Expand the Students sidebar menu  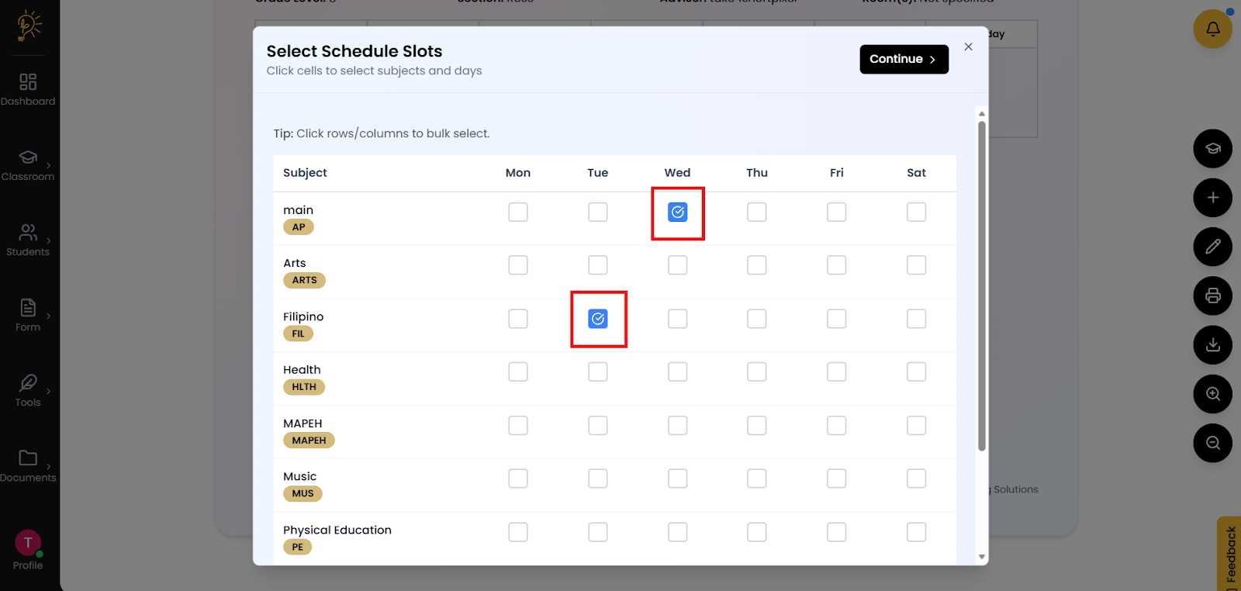tap(28, 240)
